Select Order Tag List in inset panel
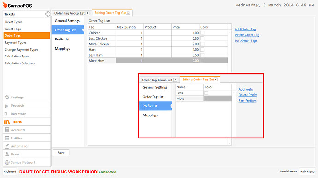Screen dimensions: 318x178 pyautogui.click(x=155, y=97)
